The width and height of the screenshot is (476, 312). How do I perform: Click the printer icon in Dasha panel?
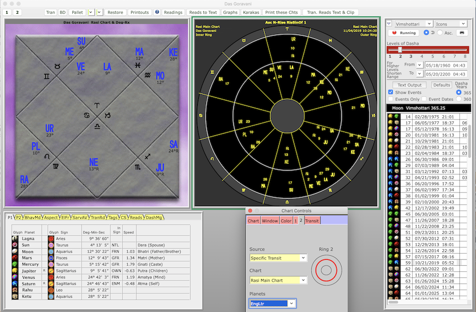462,33
